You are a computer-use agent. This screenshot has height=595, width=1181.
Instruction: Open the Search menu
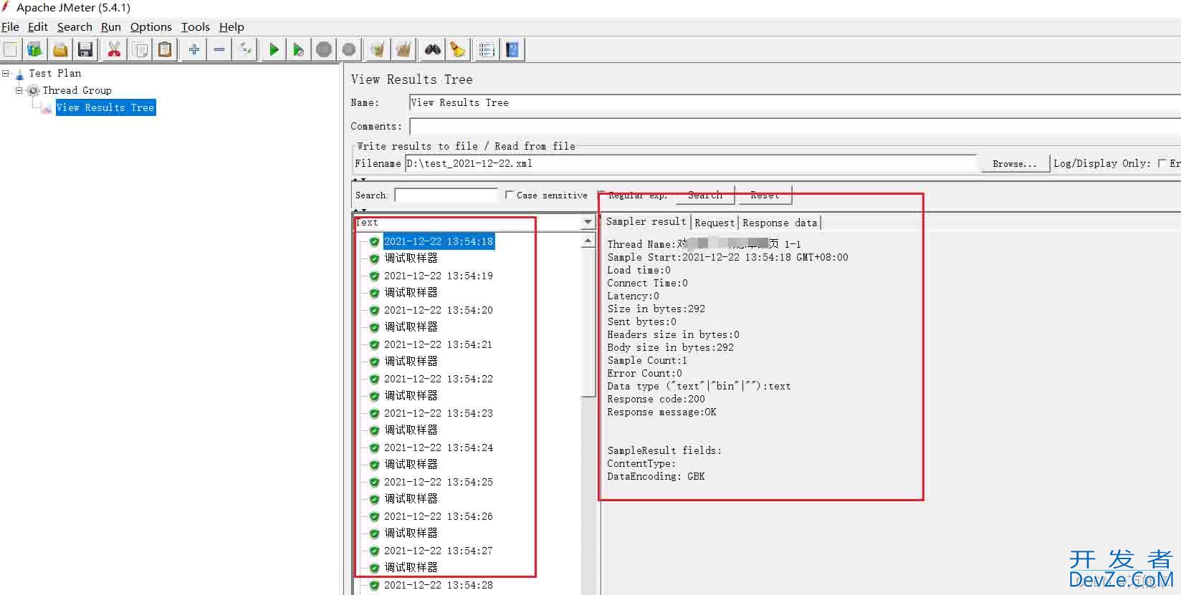click(x=75, y=26)
